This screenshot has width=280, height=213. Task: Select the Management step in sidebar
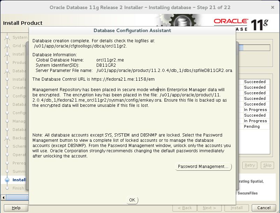pos(19,121)
